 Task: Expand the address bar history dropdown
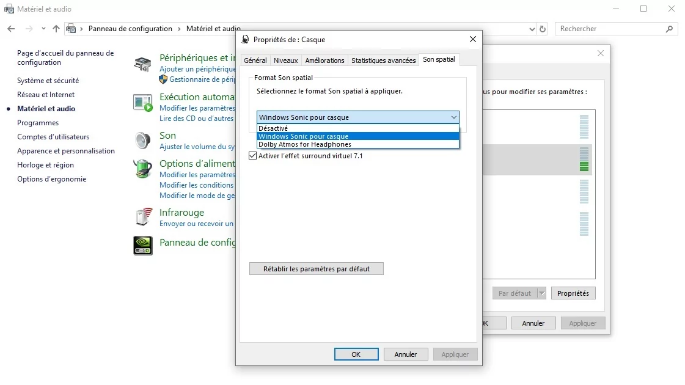click(x=532, y=29)
